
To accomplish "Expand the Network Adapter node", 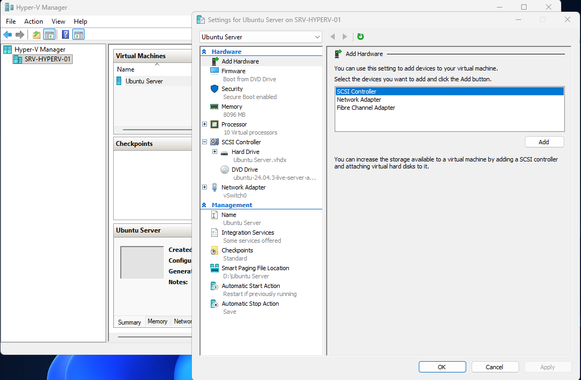I will (x=205, y=187).
